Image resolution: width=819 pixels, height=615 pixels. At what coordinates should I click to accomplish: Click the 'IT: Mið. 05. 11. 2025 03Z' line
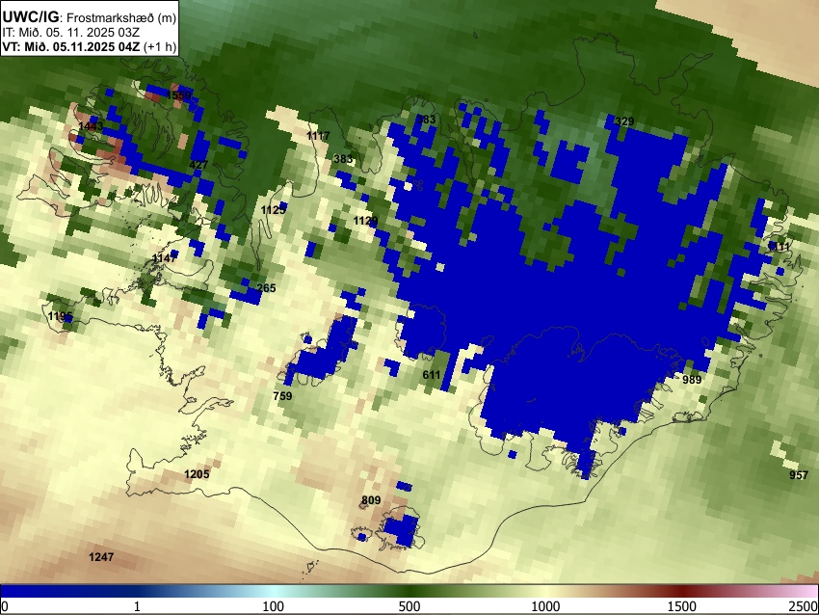[71, 33]
